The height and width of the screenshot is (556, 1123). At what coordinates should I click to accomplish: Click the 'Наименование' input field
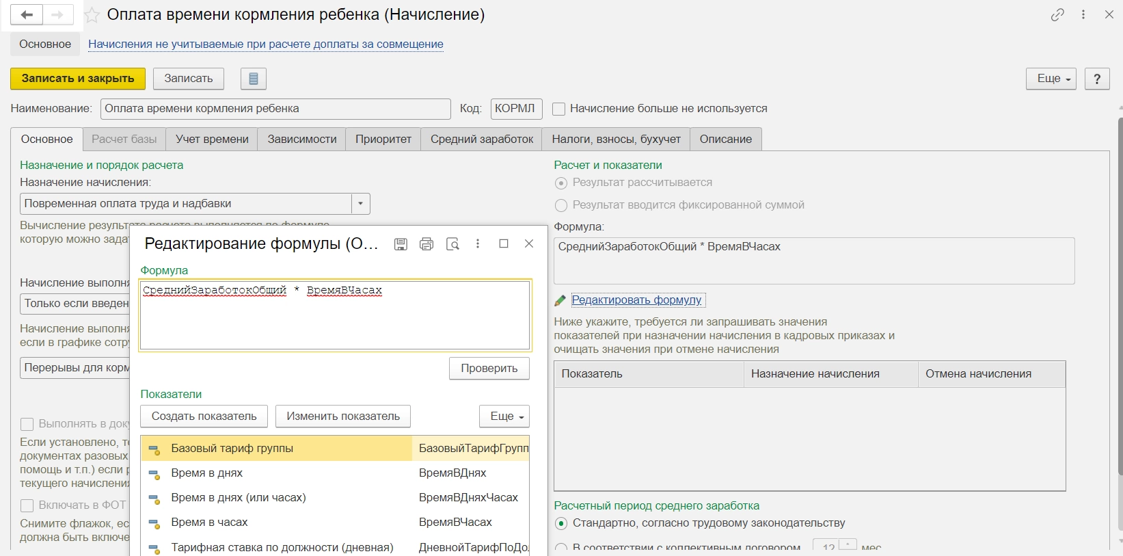tap(275, 109)
